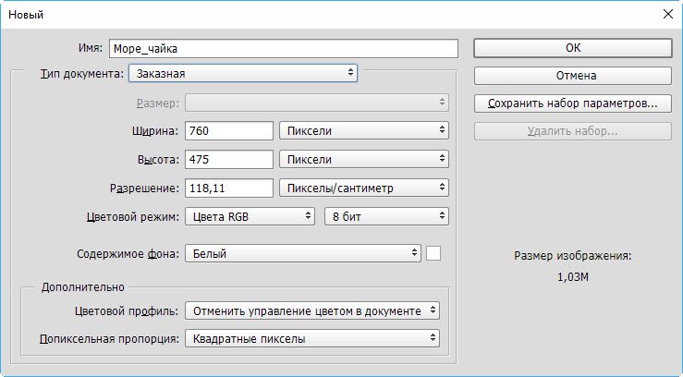Open the Содержимое фона dropdown showing Белый

[303, 252]
